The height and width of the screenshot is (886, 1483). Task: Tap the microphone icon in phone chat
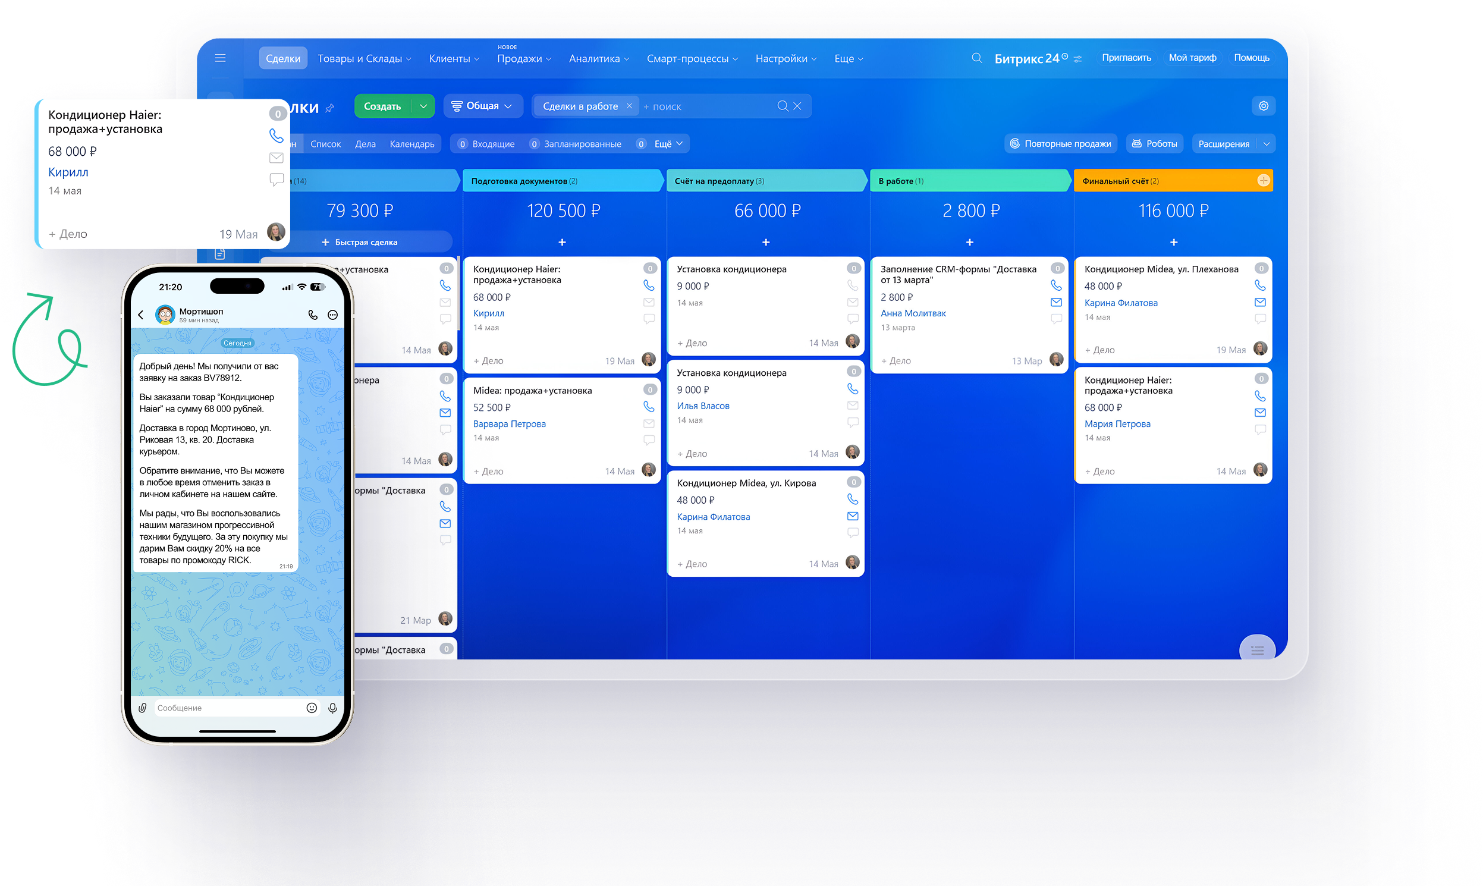pyautogui.click(x=332, y=708)
